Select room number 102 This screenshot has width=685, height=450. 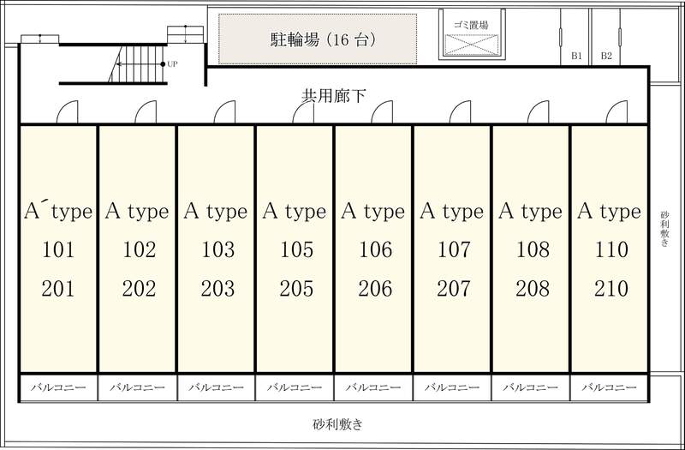(139, 249)
